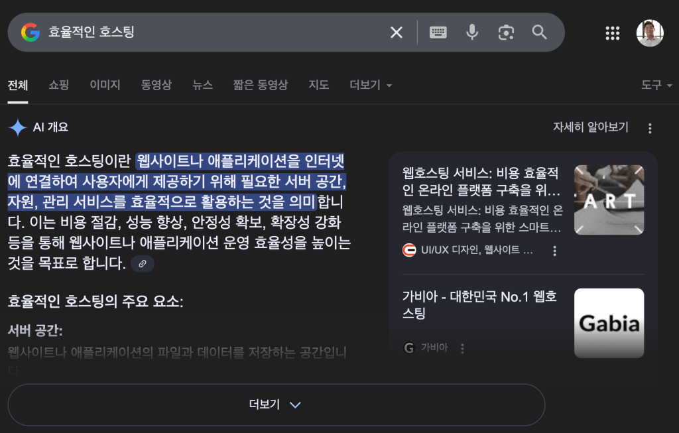Clear the search query with the X button
The width and height of the screenshot is (679, 433).
click(x=396, y=31)
